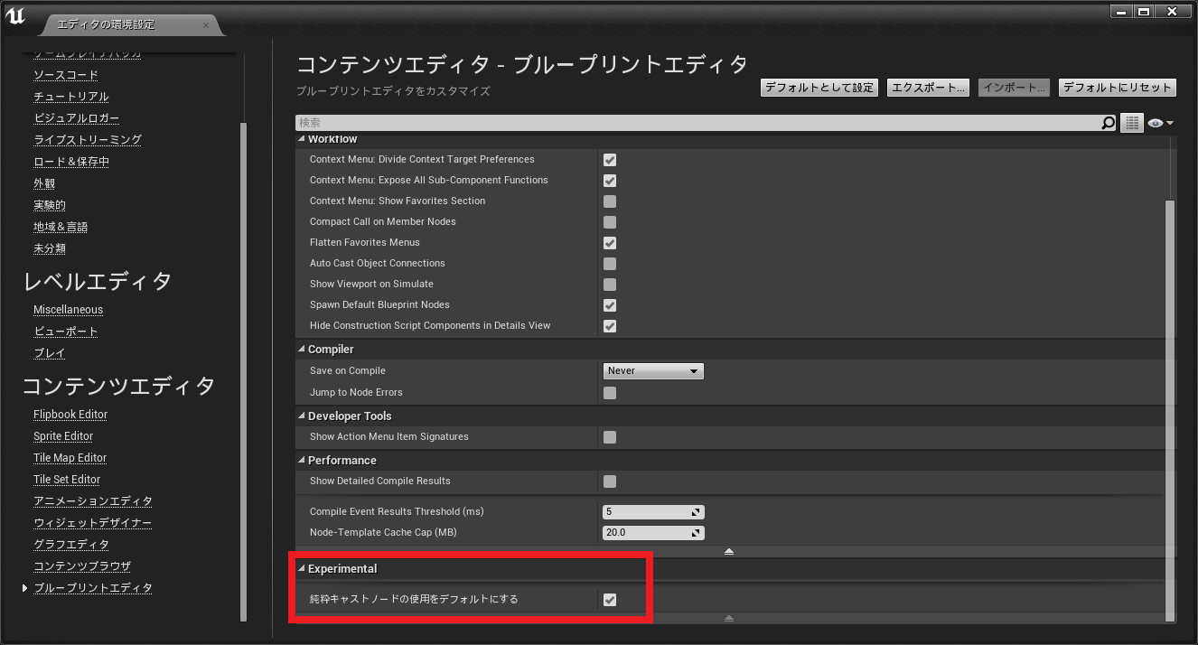Enable Jump to Node Errors checkbox
The height and width of the screenshot is (645, 1198).
pos(610,392)
